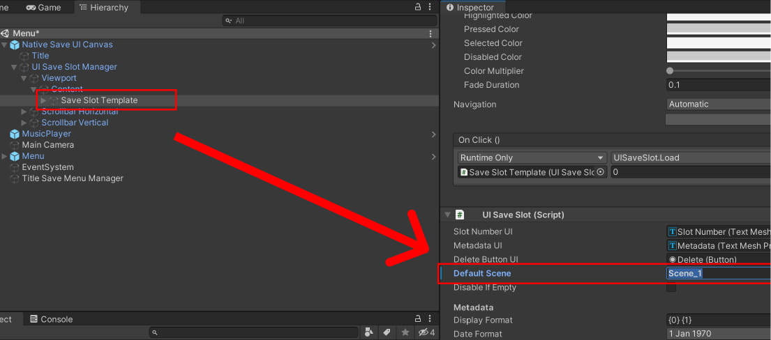
Task: Click the Display Format field
Action: (719, 320)
